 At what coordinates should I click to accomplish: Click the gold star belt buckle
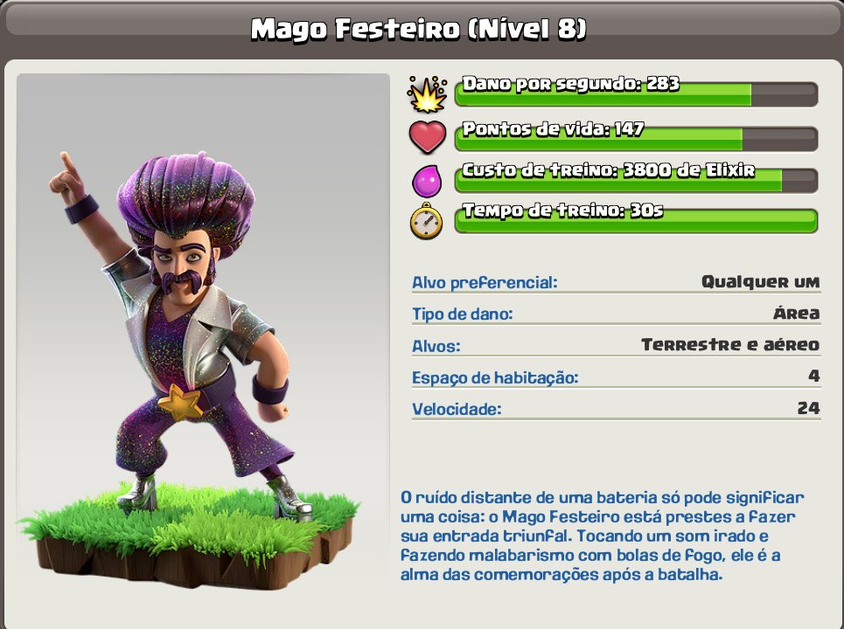click(180, 402)
